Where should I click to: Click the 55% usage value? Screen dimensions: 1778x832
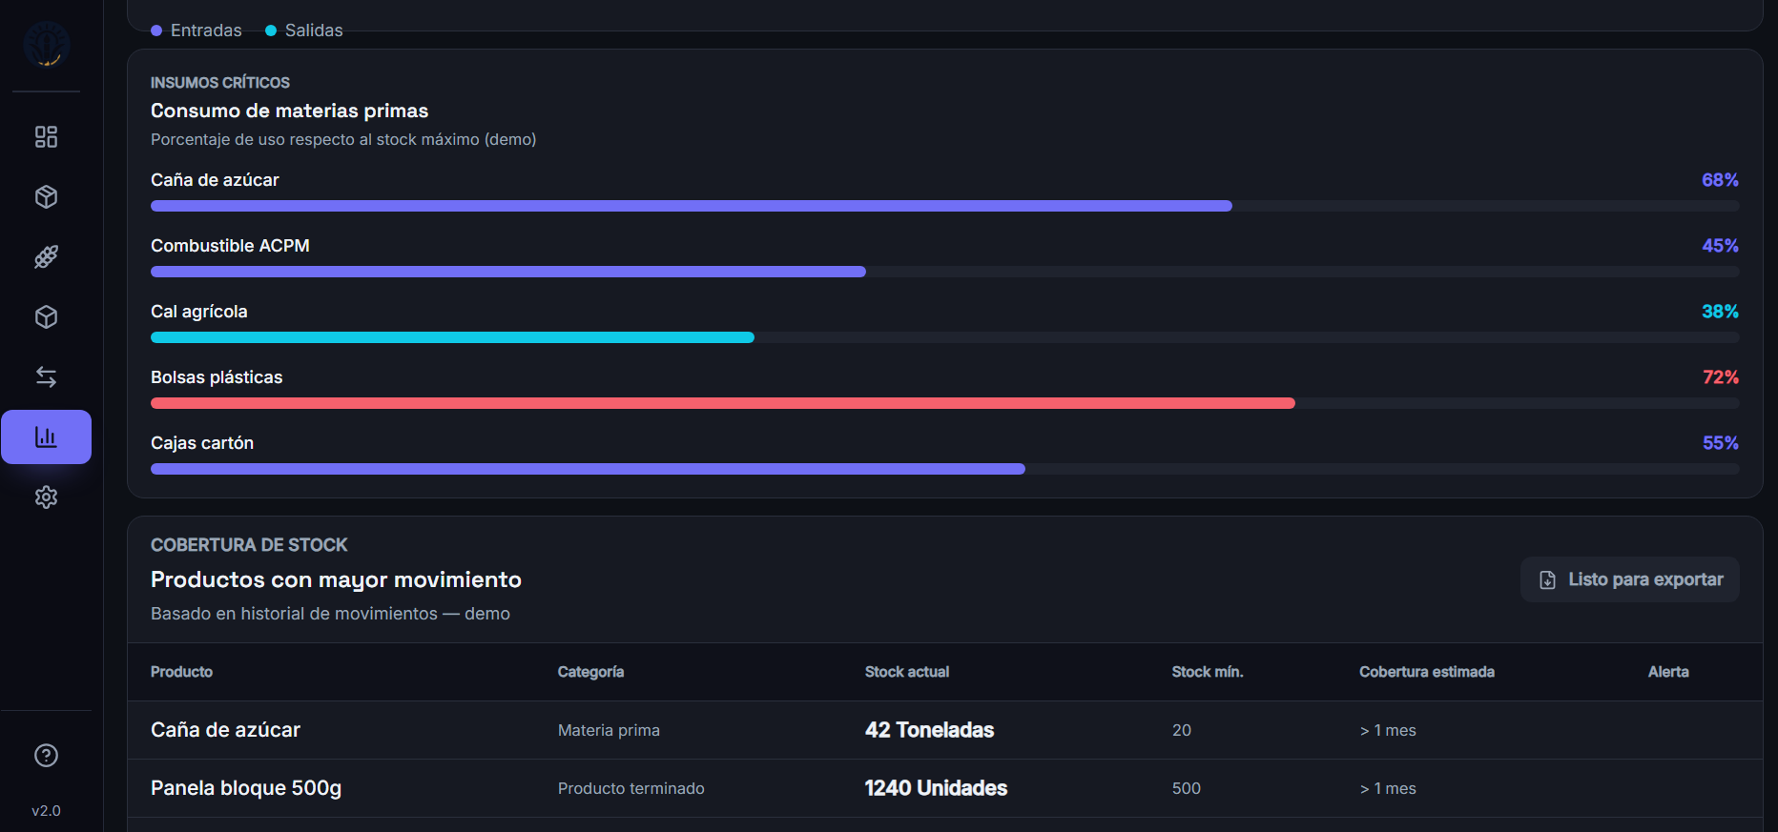pos(1720,443)
